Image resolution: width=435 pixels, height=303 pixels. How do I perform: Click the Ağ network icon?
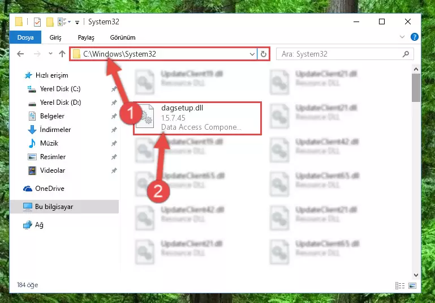[x=28, y=225]
